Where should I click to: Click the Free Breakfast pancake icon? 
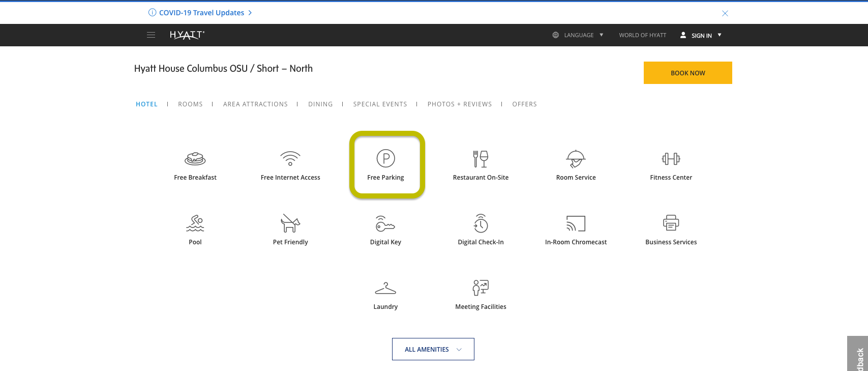coord(195,159)
